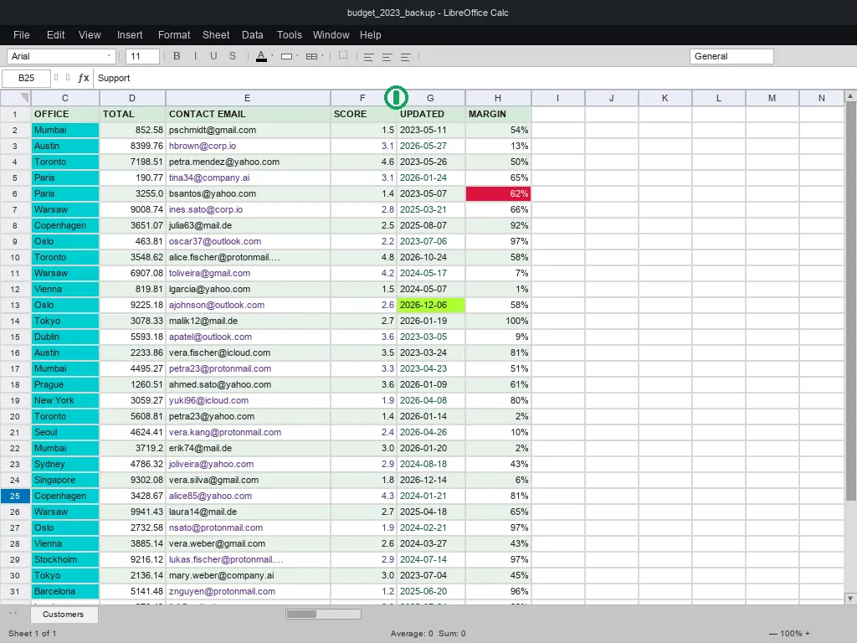Click the green-highlighted 2026-12-06 cell
857x643 pixels.
tap(431, 305)
